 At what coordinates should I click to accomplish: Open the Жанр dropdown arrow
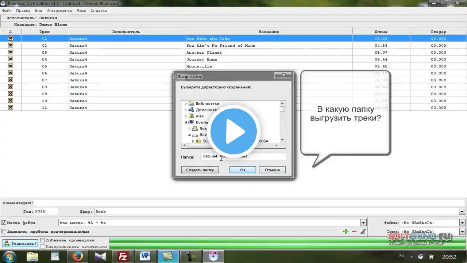(x=462, y=211)
